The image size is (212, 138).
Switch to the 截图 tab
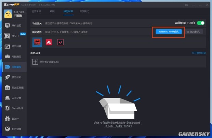tap(52, 11)
